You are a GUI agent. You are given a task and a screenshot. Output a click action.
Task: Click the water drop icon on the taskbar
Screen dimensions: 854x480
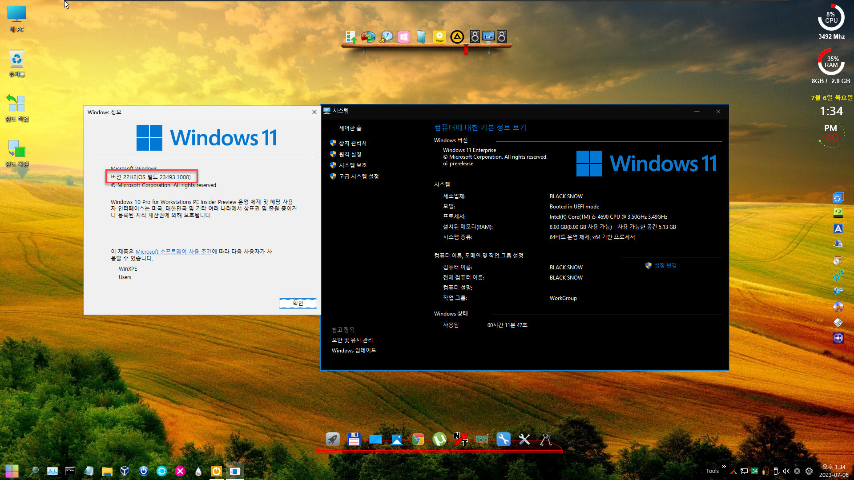(198, 471)
